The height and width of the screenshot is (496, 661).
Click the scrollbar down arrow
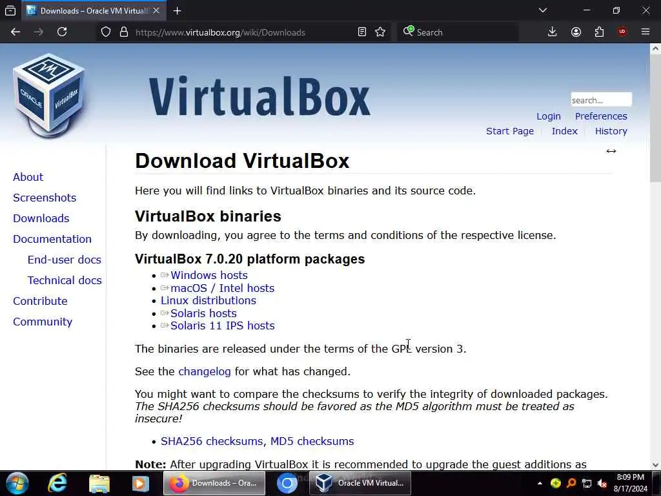[655, 465]
